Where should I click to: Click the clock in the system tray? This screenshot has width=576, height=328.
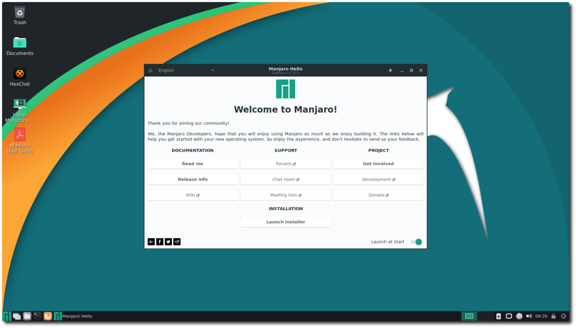tap(541, 316)
